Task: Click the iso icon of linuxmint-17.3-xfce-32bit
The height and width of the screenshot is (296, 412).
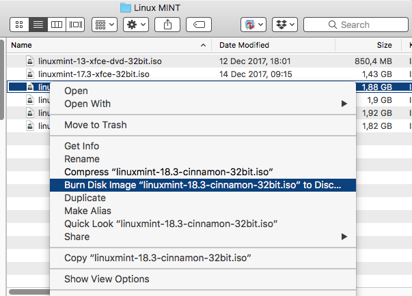Action: (x=30, y=74)
